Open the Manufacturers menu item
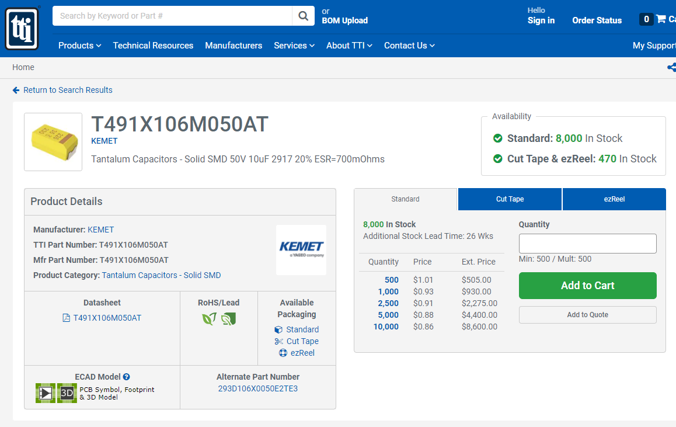 coord(234,46)
